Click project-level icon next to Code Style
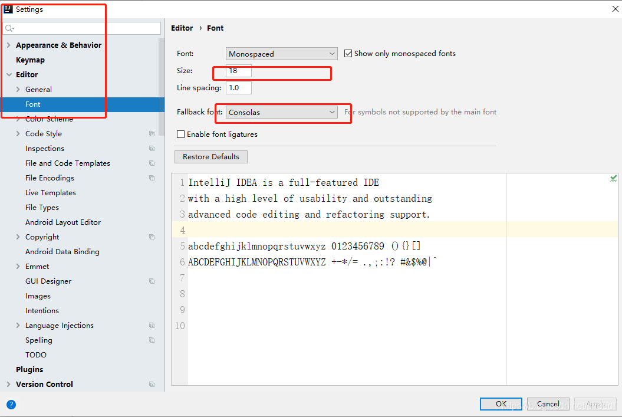 point(152,134)
